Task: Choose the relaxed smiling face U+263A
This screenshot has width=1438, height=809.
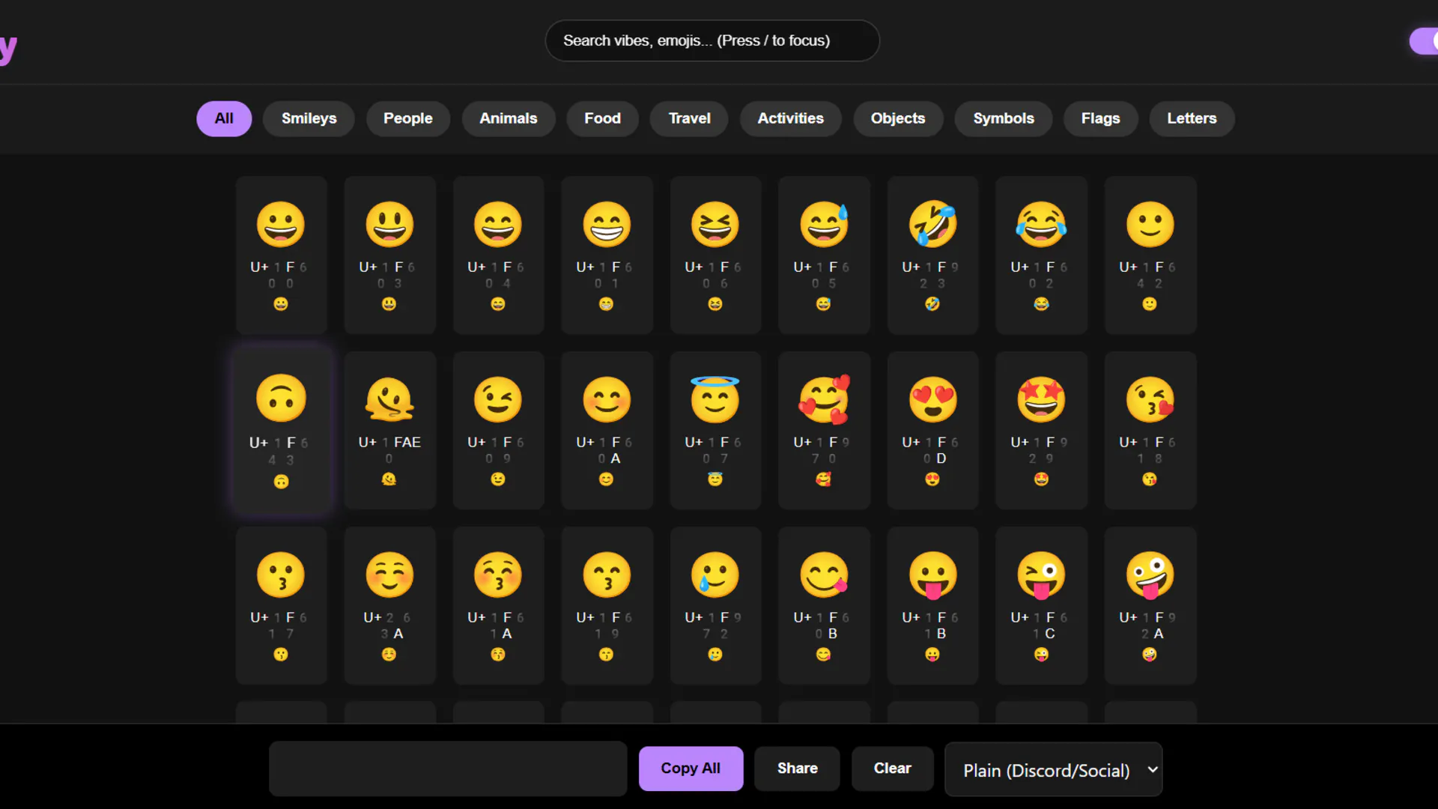Action: (389, 605)
